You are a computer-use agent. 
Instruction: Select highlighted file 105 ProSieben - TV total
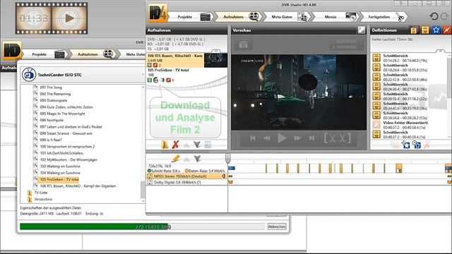tap(59, 179)
